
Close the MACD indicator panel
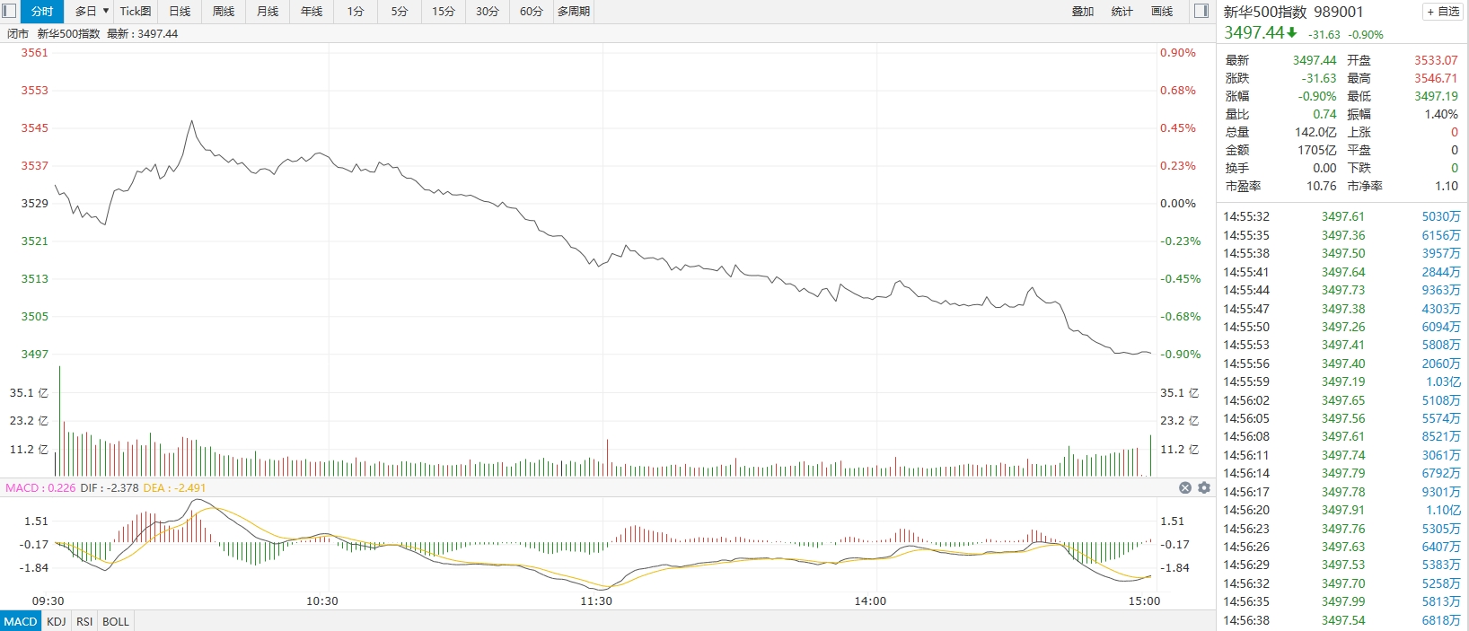tap(1185, 487)
